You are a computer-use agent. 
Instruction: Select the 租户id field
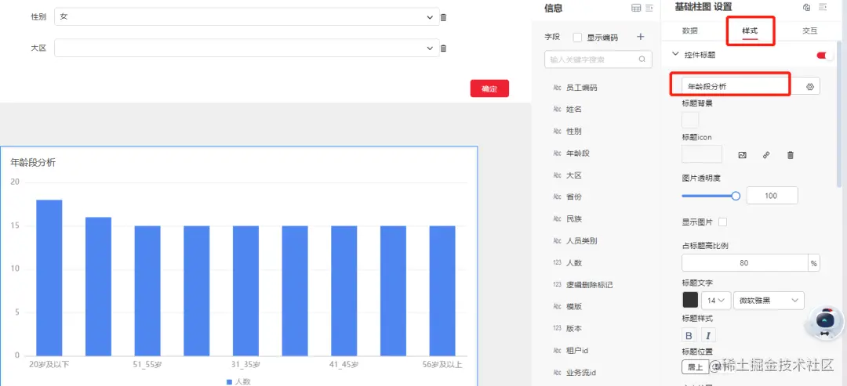pyautogui.click(x=577, y=351)
